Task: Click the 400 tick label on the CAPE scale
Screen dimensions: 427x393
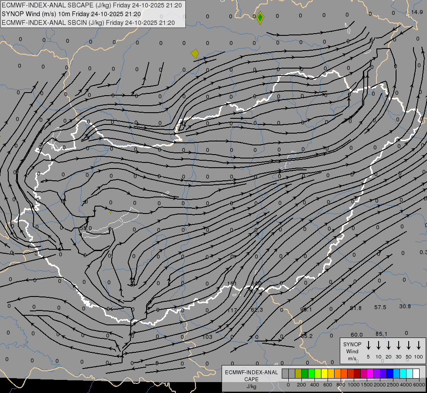Action: [314, 385]
